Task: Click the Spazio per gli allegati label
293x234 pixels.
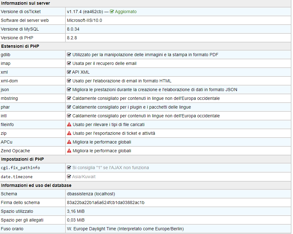Action: (x=22, y=220)
